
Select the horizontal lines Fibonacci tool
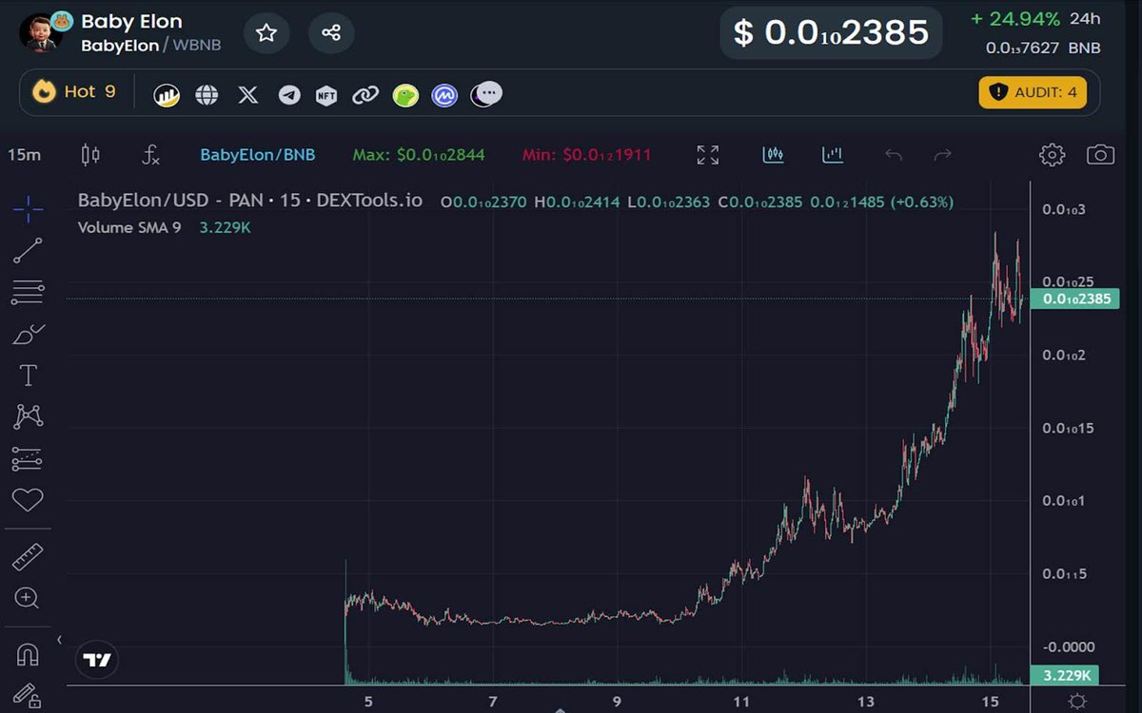point(28,293)
